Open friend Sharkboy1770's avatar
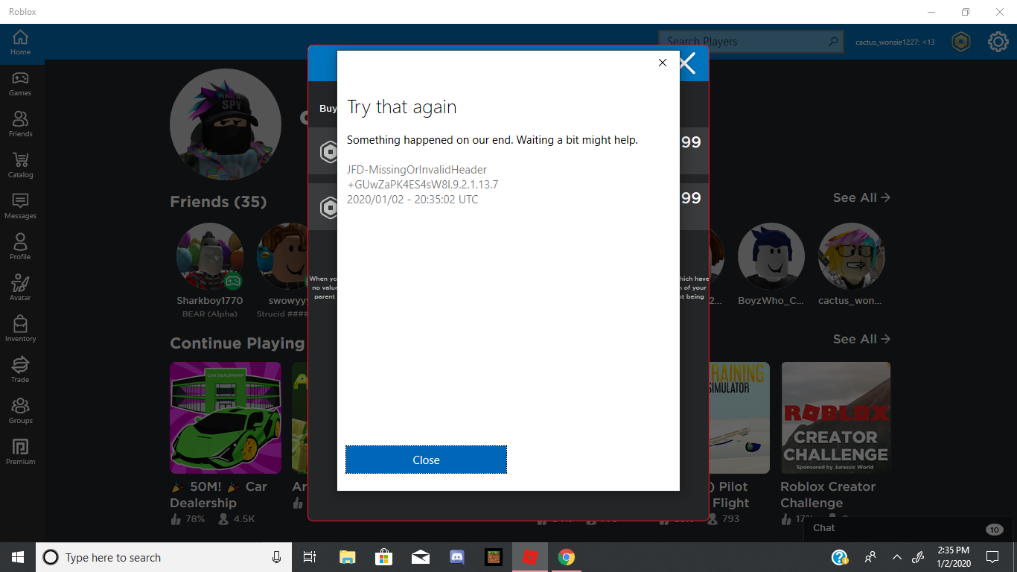Image resolution: width=1017 pixels, height=572 pixels. [210, 256]
